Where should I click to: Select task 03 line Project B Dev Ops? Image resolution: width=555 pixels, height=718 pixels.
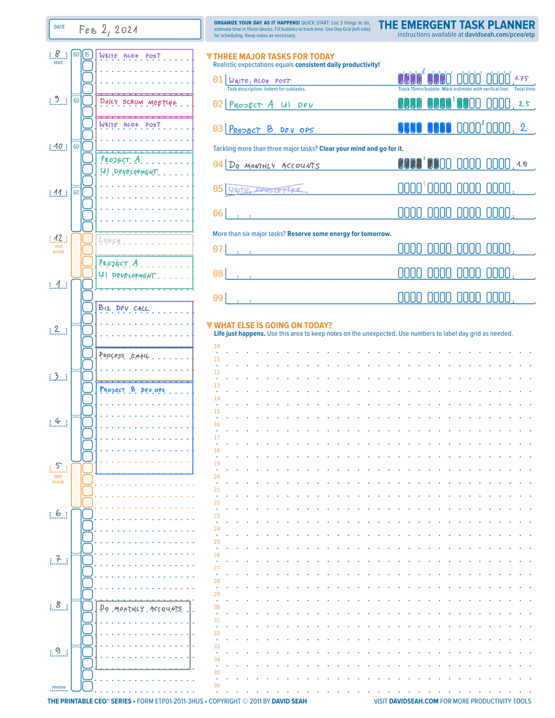coord(311,130)
